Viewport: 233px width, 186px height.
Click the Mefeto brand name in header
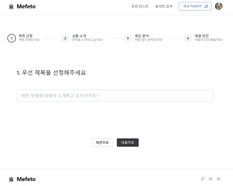[x=26, y=6]
